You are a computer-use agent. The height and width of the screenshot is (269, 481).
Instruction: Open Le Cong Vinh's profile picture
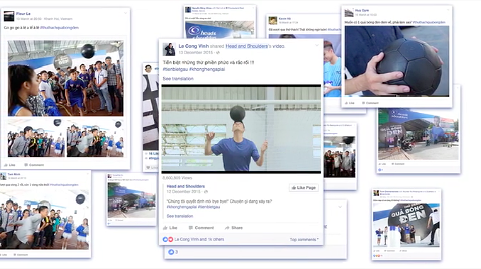tap(169, 49)
